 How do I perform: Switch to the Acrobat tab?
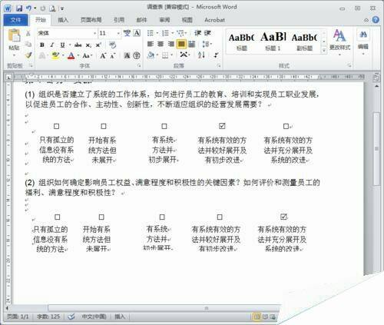[x=214, y=20]
